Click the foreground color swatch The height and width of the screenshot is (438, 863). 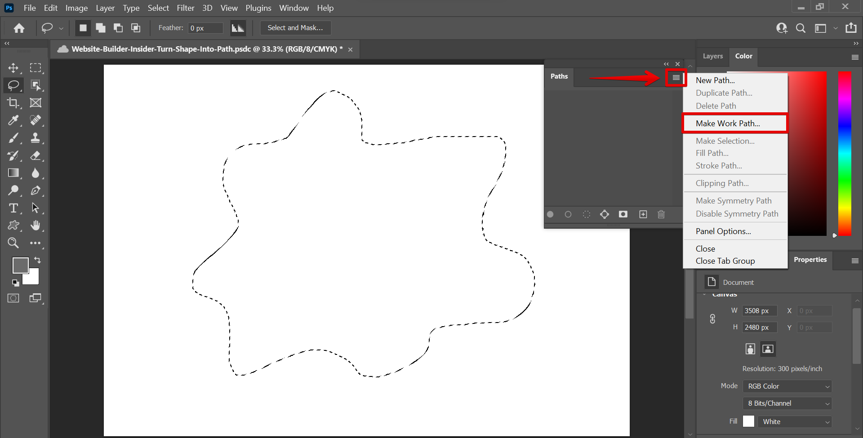tap(19, 265)
